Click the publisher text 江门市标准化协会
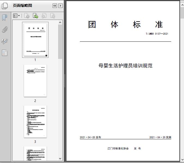184x163 pixels. click(x=118, y=149)
